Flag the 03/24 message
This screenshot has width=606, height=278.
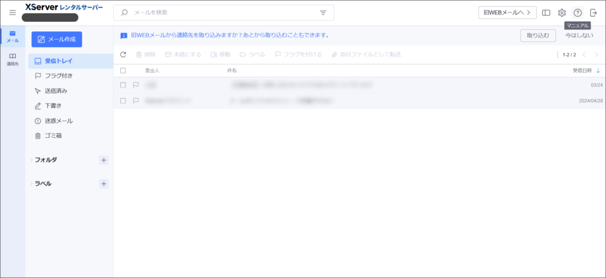pos(136,85)
